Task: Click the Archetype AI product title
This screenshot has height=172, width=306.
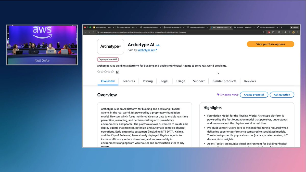Action: point(141,45)
